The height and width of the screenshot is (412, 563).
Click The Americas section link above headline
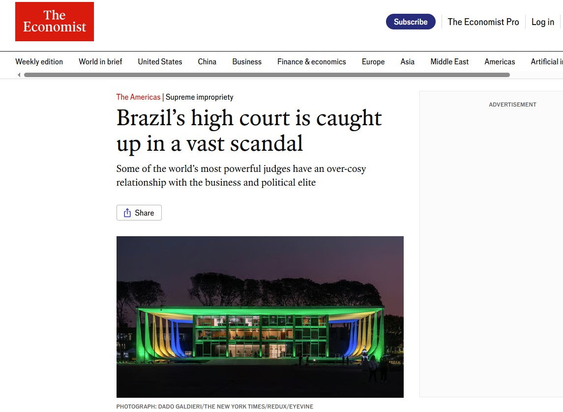[138, 97]
